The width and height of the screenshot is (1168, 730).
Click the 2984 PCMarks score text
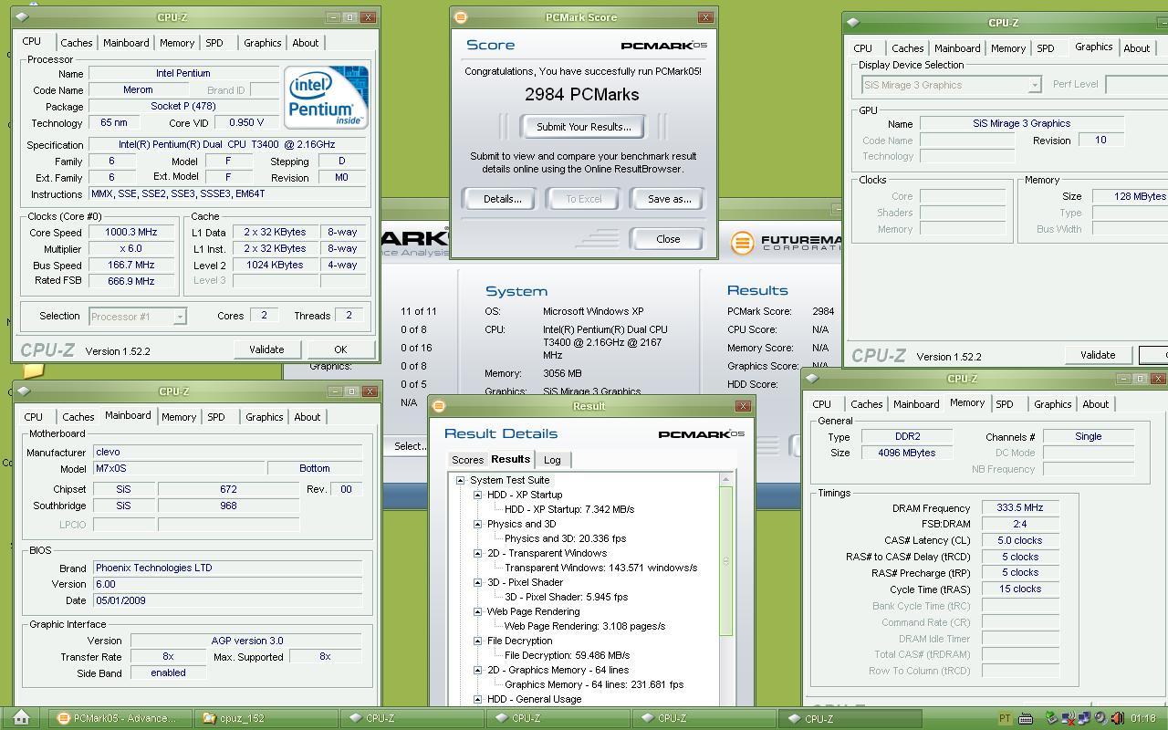pyautogui.click(x=582, y=95)
